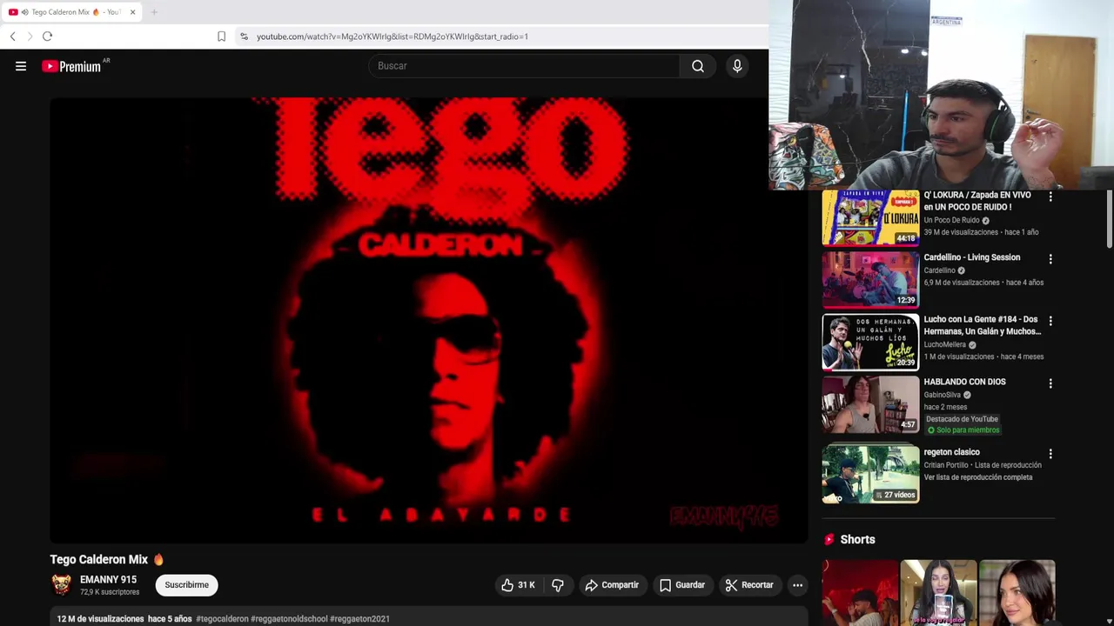Focus the Buscar search field
Screen dimensions: 1114x626
[524, 66]
